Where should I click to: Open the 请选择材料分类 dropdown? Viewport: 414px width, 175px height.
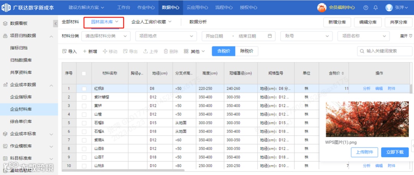[x=106, y=36]
